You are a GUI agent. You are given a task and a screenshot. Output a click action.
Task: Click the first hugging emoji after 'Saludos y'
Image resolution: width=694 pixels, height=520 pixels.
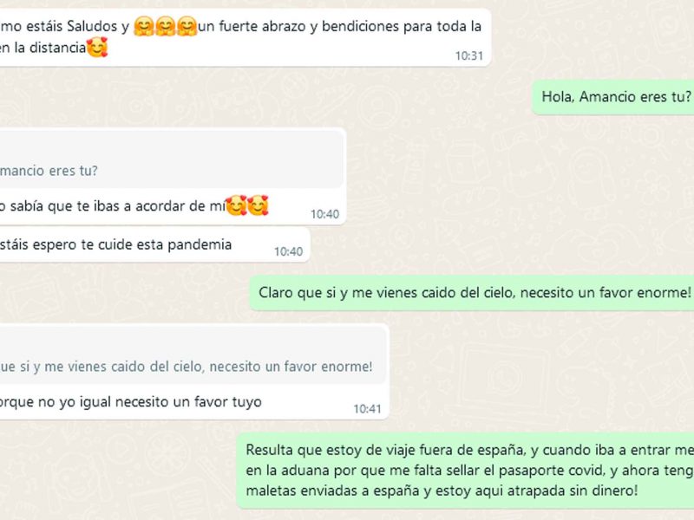pyautogui.click(x=144, y=27)
